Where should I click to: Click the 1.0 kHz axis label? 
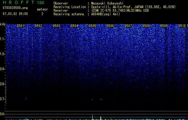click(2, 54)
